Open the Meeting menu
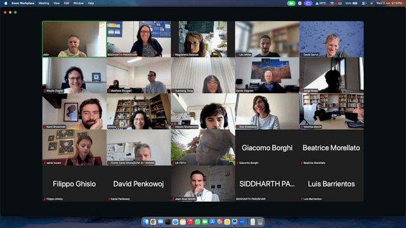The image size is (406, 228). (44, 3)
